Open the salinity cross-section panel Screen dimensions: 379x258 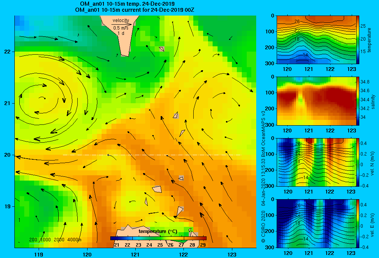click(316, 101)
